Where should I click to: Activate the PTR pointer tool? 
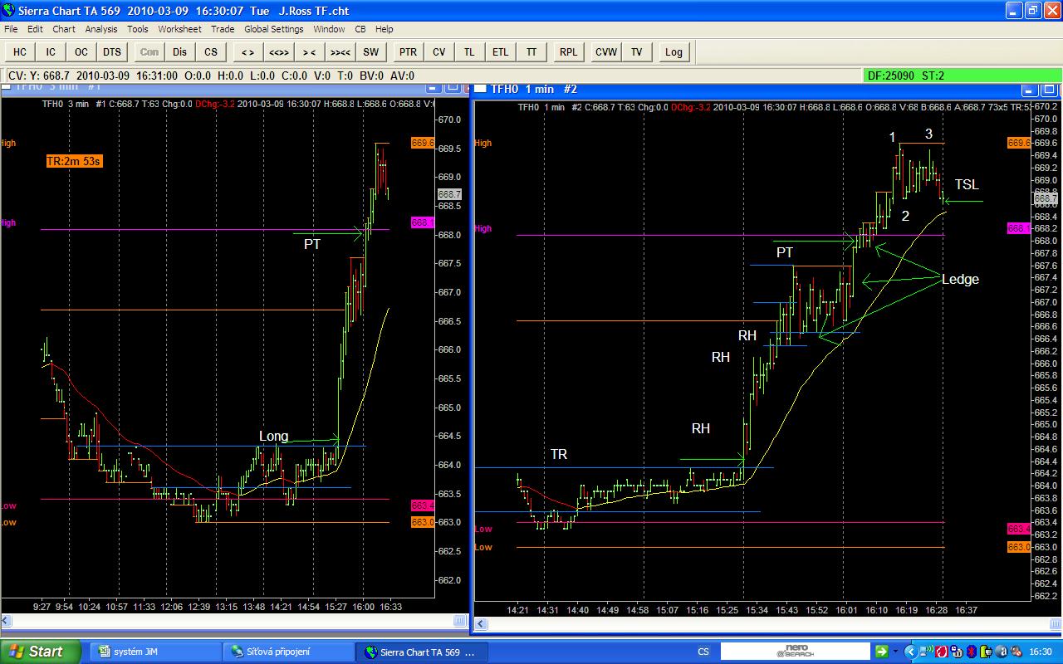tap(408, 51)
